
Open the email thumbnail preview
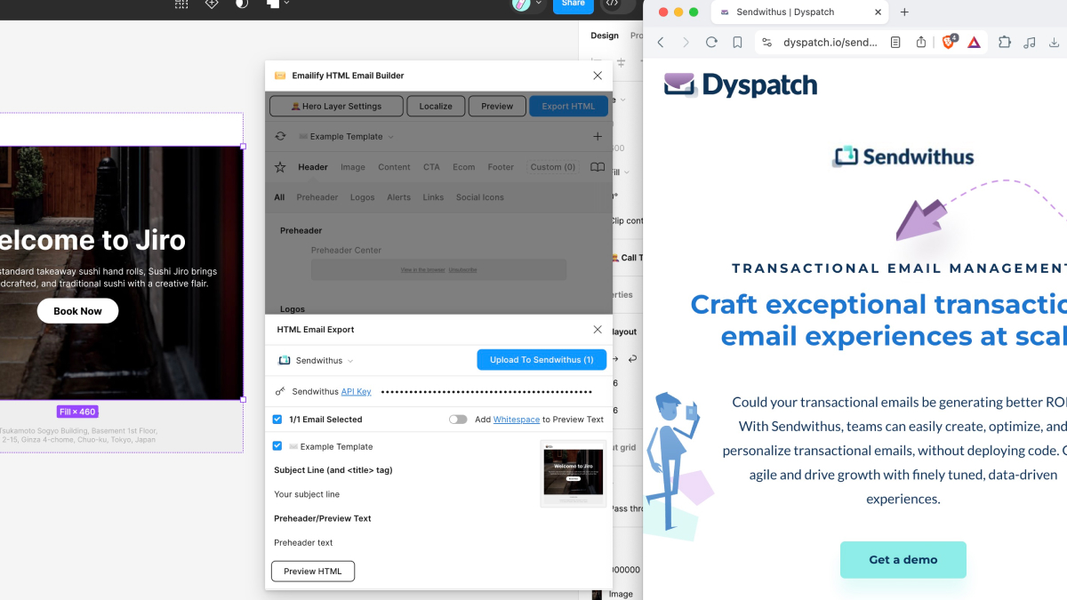(574, 474)
